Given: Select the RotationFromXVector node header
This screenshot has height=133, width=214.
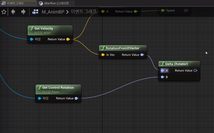Looking at the screenshot, I should coord(123,48).
